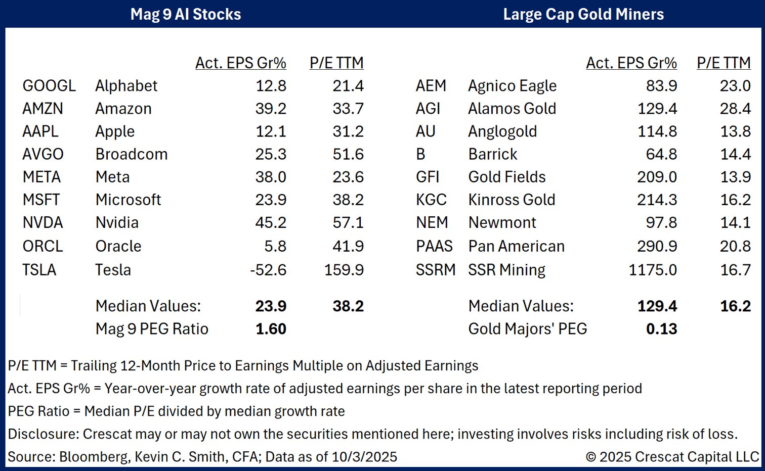Select Broadcom's 51.6 P/E value

coord(348,154)
